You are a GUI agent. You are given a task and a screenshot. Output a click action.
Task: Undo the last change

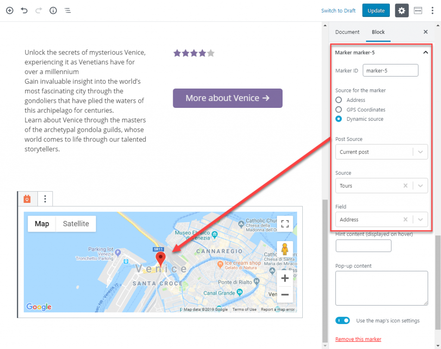tap(24, 10)
